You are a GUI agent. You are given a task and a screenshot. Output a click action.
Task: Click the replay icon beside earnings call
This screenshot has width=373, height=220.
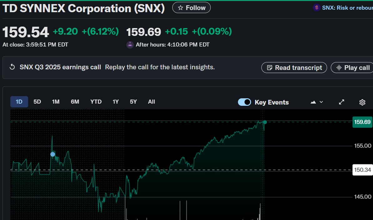[12, 67]
